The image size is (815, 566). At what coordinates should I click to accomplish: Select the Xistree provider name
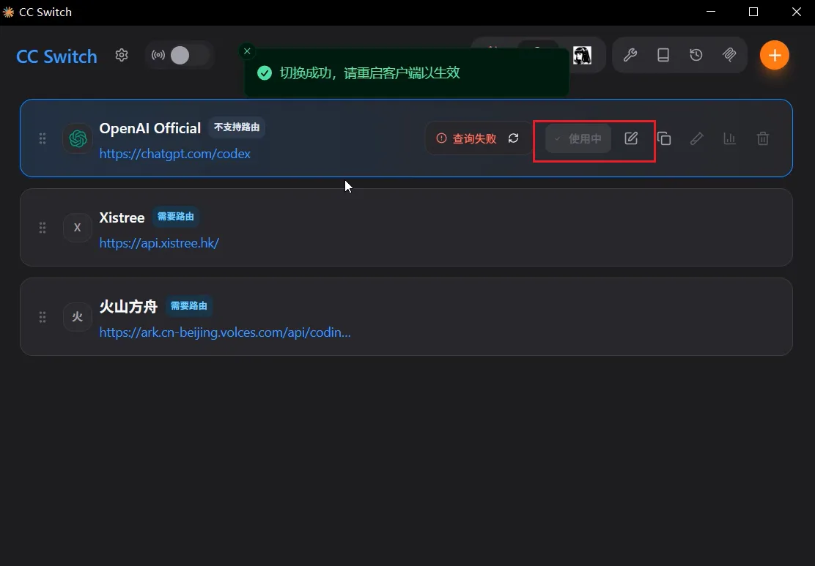click(122, 217)
